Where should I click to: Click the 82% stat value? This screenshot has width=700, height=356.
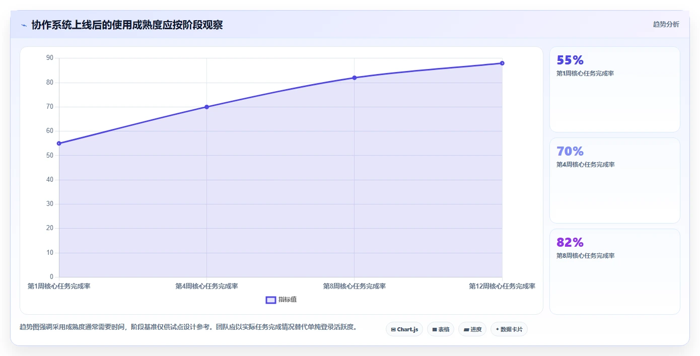click(x=570, y=242)
